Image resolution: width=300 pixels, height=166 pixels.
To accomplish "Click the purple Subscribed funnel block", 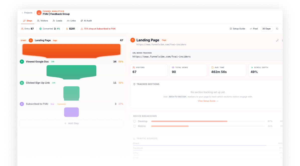I will [x=71, y=112].
